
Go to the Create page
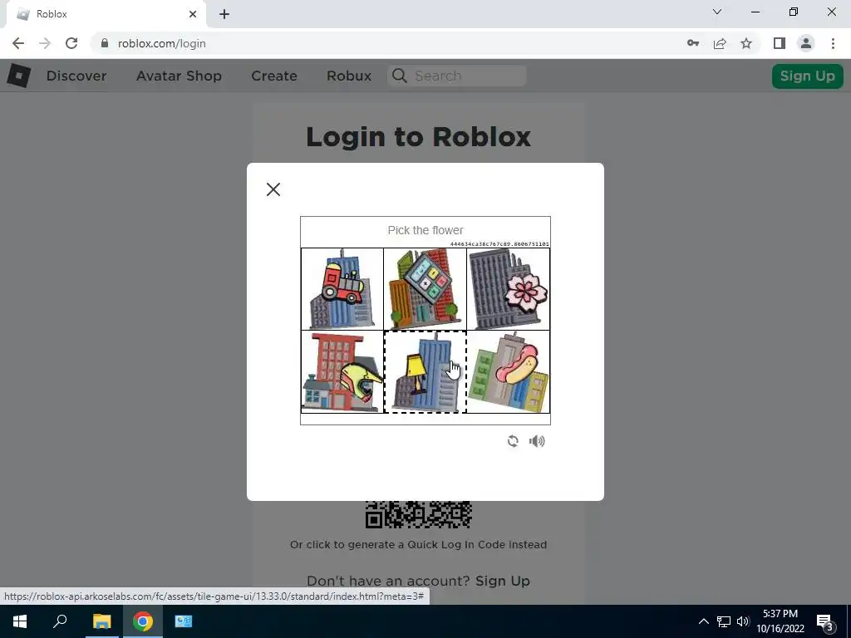(274, 76)
